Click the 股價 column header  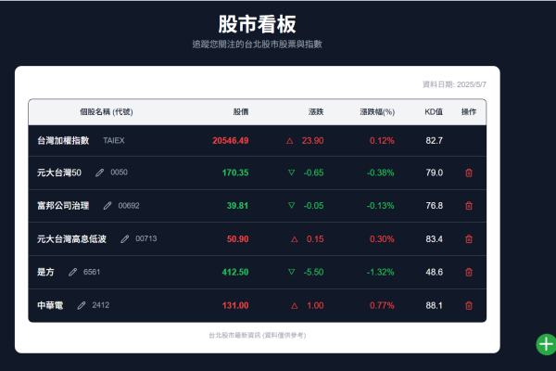(x=240, y=112)
